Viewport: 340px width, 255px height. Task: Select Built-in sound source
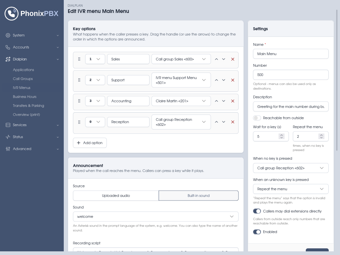(199, 196)
